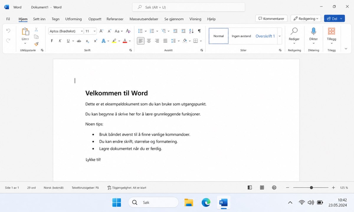The image size is (354, 212).
Task: Apply subscript x₂ formatting
Action: [x=87, y=41]
